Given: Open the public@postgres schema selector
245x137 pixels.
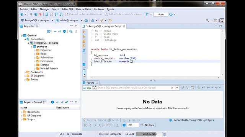Looking at the screenshot, I should [x=69, y=20].
